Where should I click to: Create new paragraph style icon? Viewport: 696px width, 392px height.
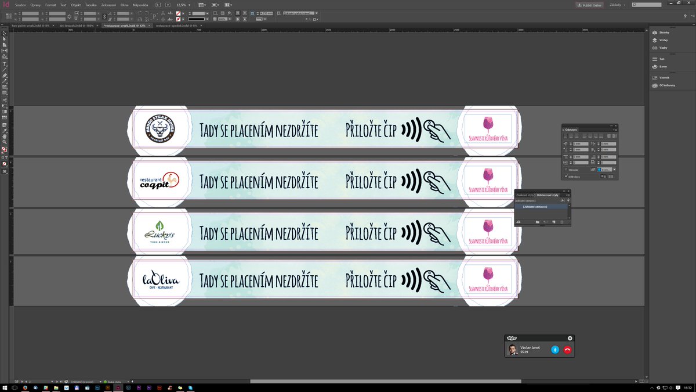pyautogui.click(x=554, y=222)
